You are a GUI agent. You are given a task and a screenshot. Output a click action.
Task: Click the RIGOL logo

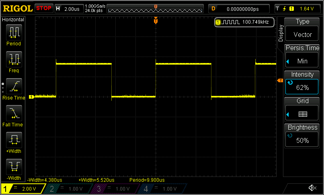18,8
